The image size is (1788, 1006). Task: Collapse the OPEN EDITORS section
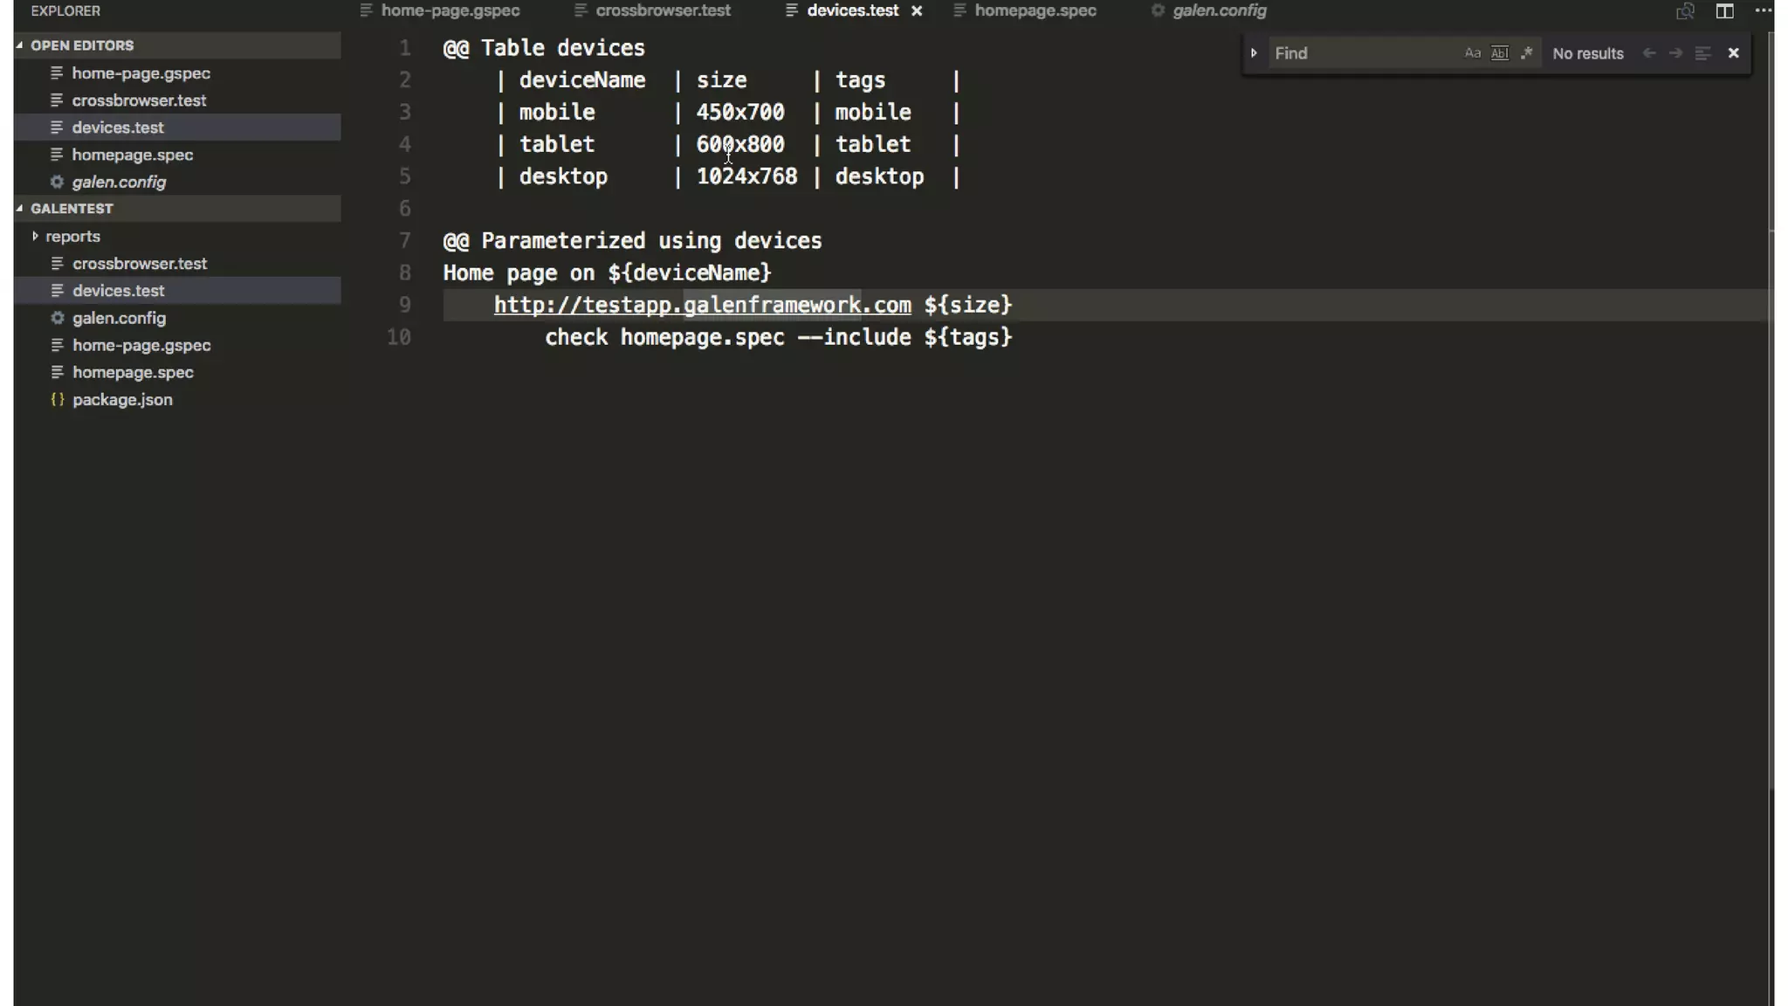[20, 45]
